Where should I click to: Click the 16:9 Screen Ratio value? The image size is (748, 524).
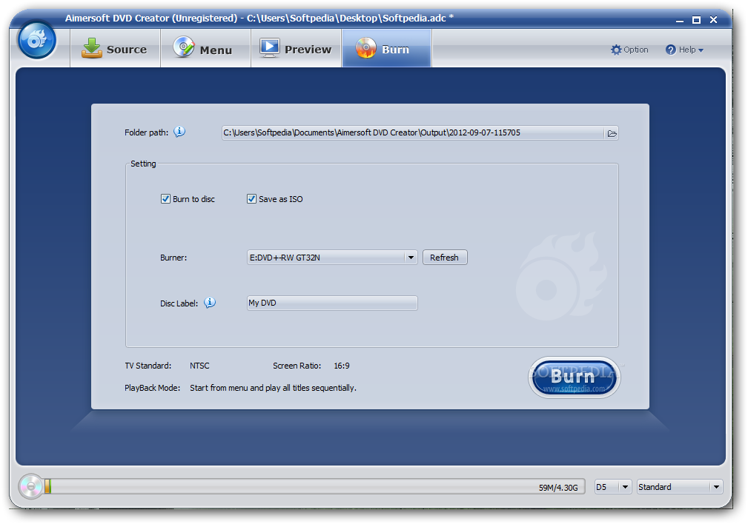[x=342, y=366]
